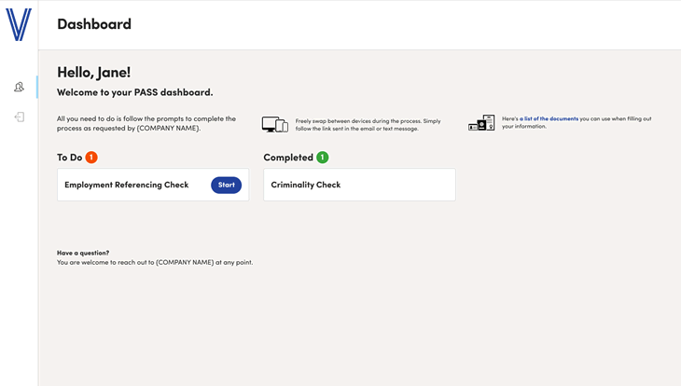681x386 pixels.
Task: Click the V logo in the sidebar
Action: [19, 25]
